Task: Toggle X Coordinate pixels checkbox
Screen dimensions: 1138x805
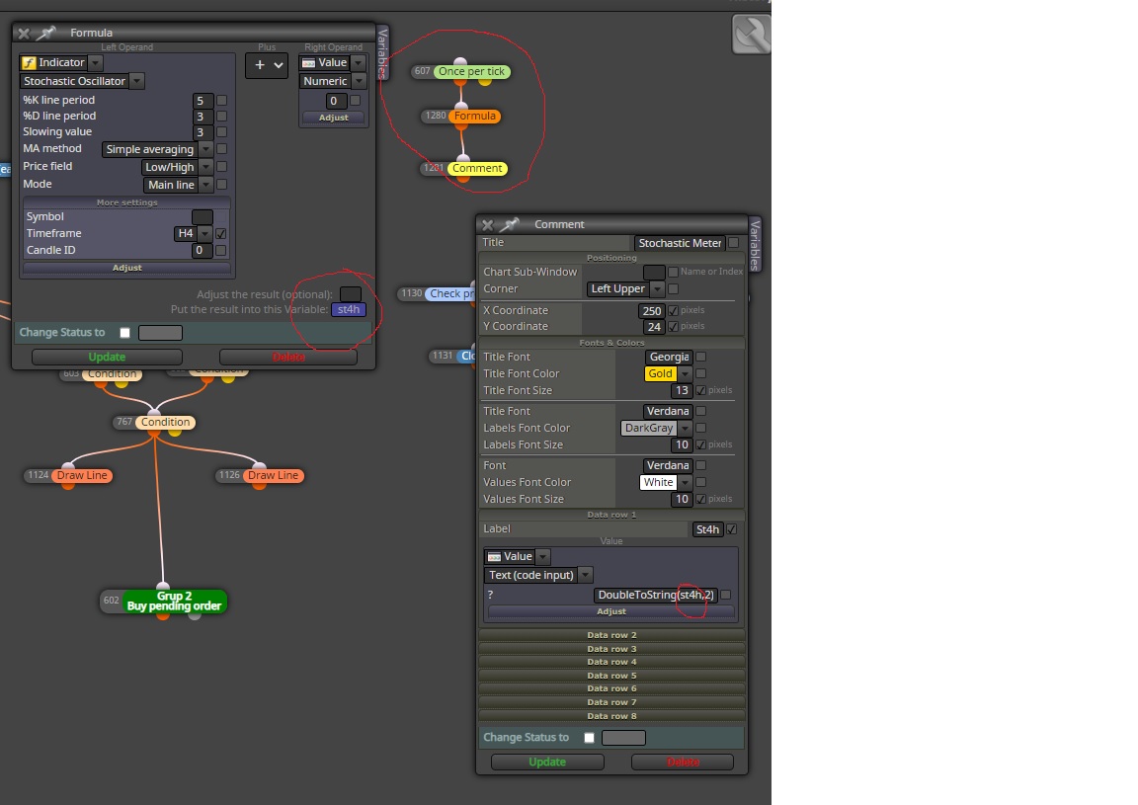Action: coord(674,311)
